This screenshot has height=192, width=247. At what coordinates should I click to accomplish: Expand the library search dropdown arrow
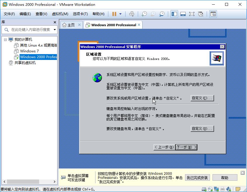(55, 29)
